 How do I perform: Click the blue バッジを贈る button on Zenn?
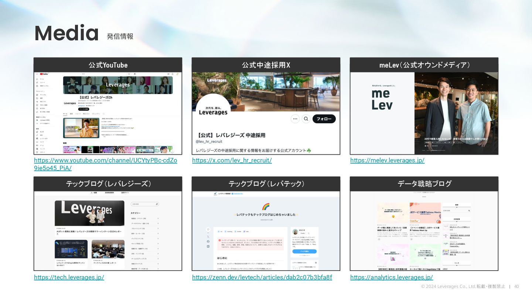point(304,251)
